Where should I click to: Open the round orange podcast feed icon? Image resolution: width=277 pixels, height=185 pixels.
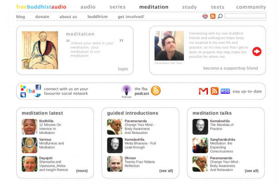[156, 90]
